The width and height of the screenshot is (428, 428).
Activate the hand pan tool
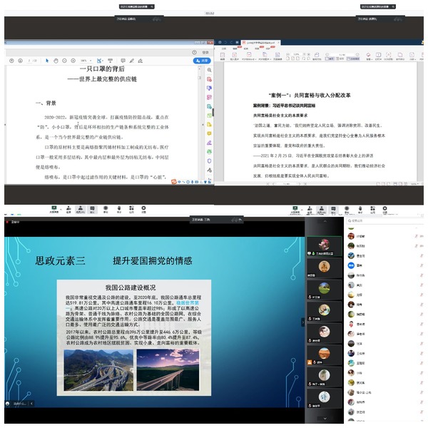pos(54,61)
